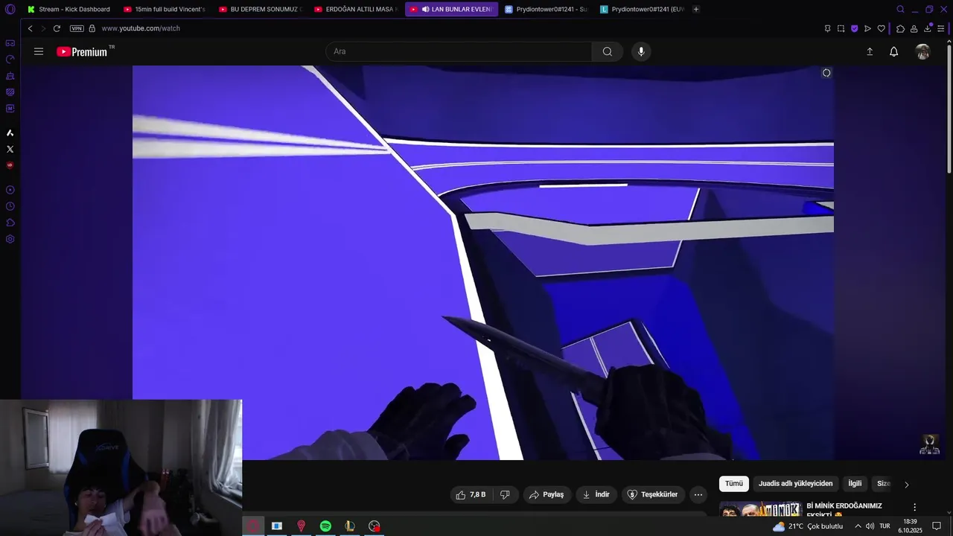Viewport: 953px width, 536px height.
Task: Open the player play-arrow toolbar icon
Action: click(x=867, y=28)
